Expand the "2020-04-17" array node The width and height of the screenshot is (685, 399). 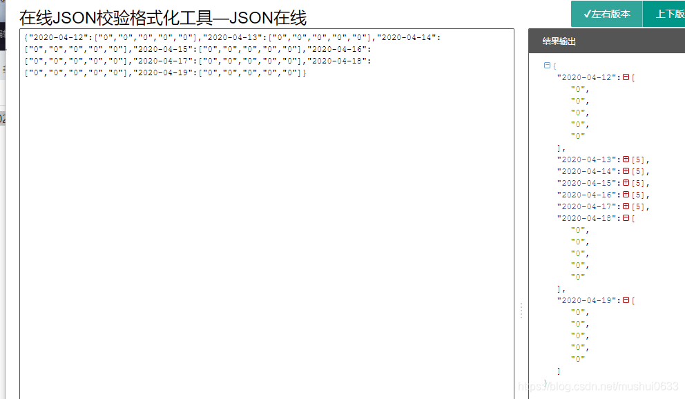626,206
